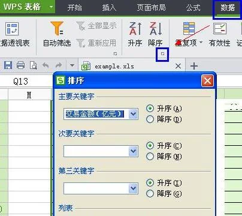
Task: Enable AutoFilter with the funnel icon
Action: coord(57,34)
